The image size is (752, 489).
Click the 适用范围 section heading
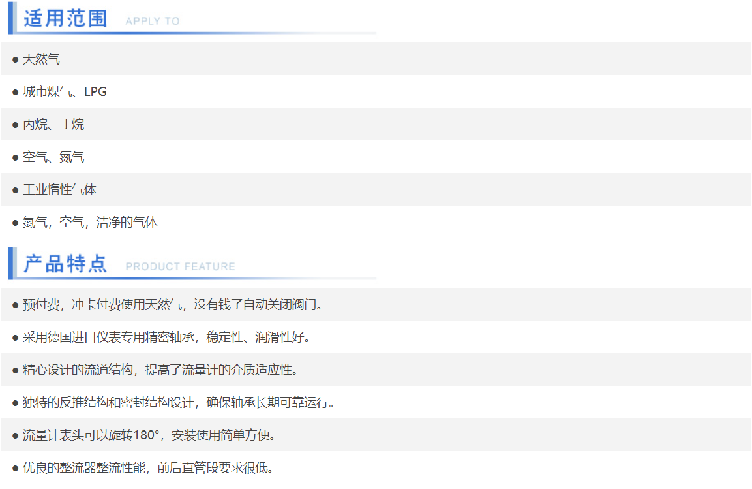(65, 18)
